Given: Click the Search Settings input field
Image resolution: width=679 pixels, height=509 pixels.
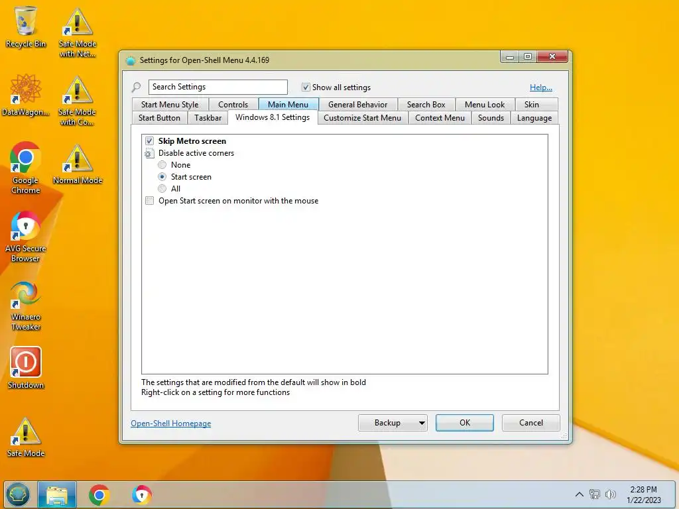Looking at the screenshot, I should tap(217, 87).
